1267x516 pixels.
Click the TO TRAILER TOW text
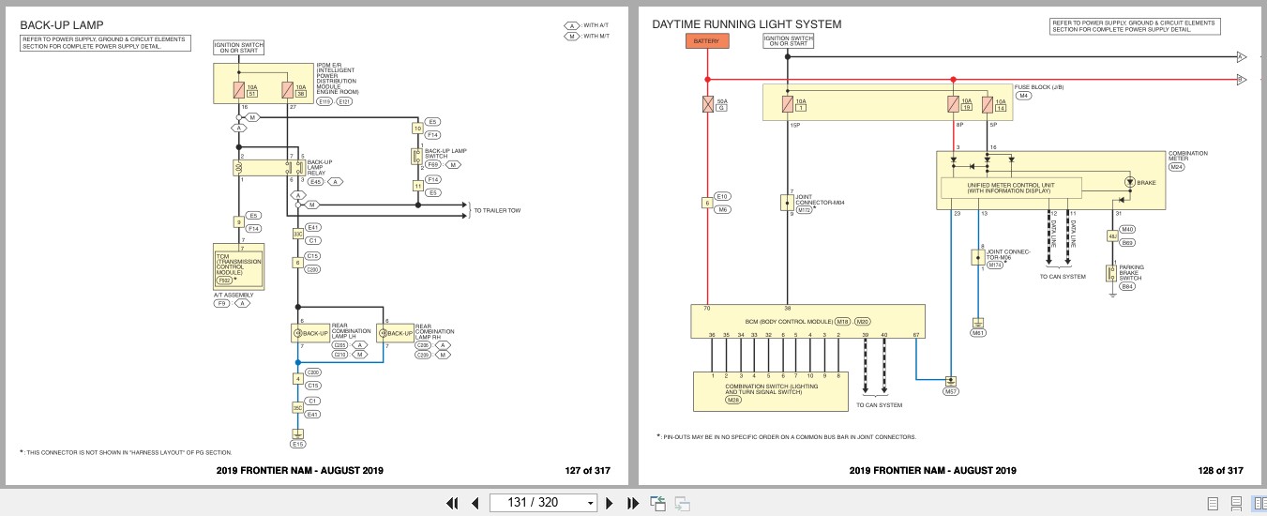(497, 210)
